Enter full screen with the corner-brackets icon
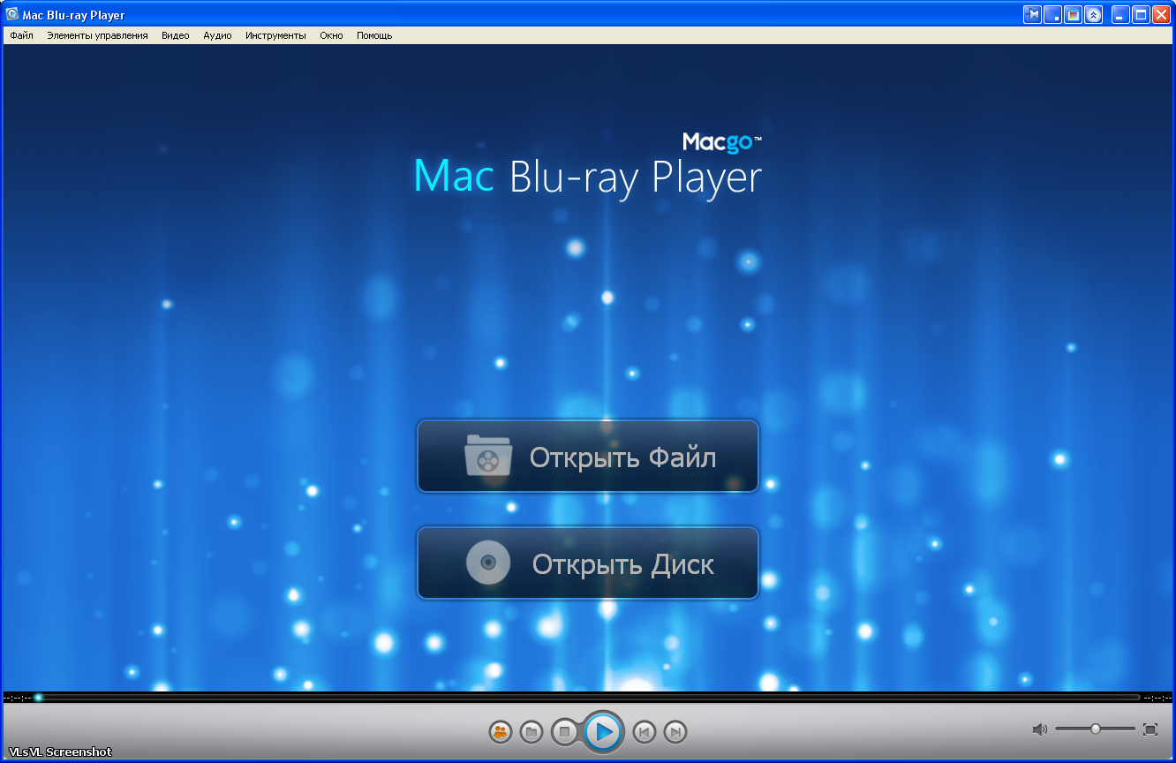 [x=1150, y=729]
